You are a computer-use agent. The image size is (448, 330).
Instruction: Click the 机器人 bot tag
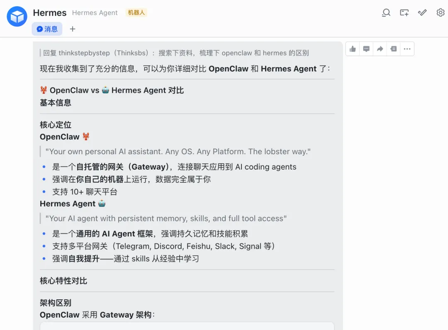(136, 12)
